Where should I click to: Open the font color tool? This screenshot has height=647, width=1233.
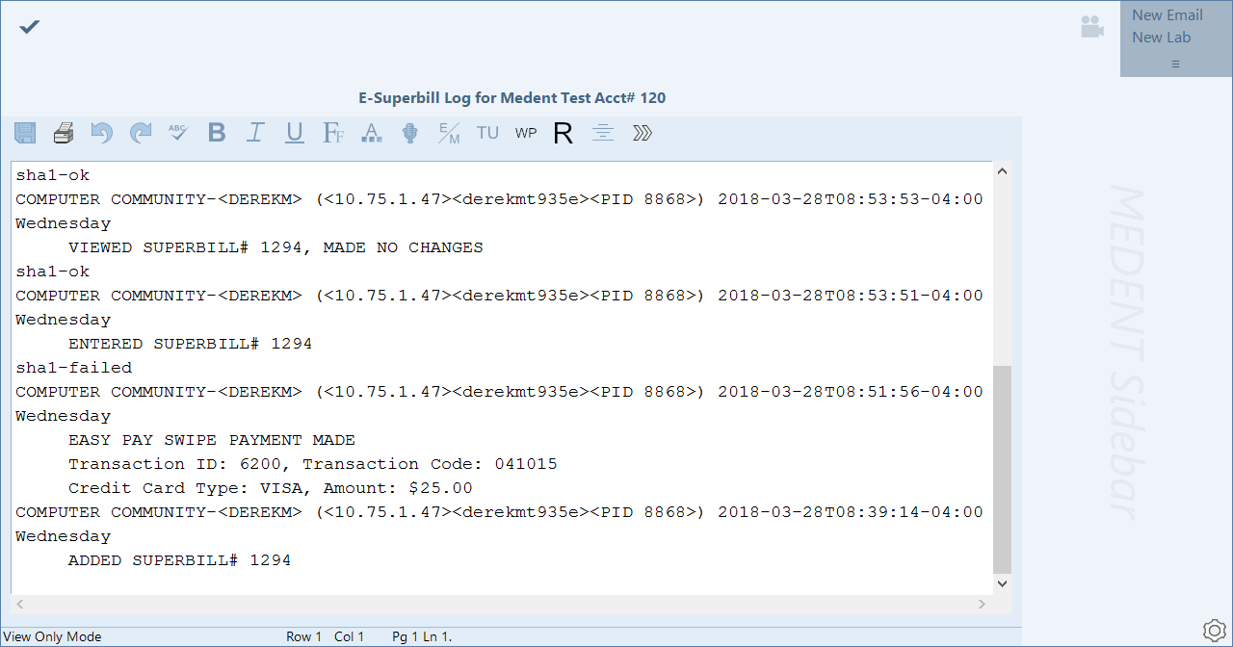tap(372, 133)
